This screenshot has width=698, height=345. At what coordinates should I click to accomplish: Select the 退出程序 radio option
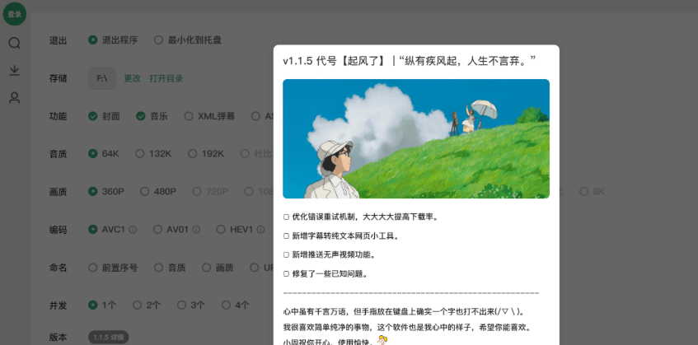coord(113,40)
